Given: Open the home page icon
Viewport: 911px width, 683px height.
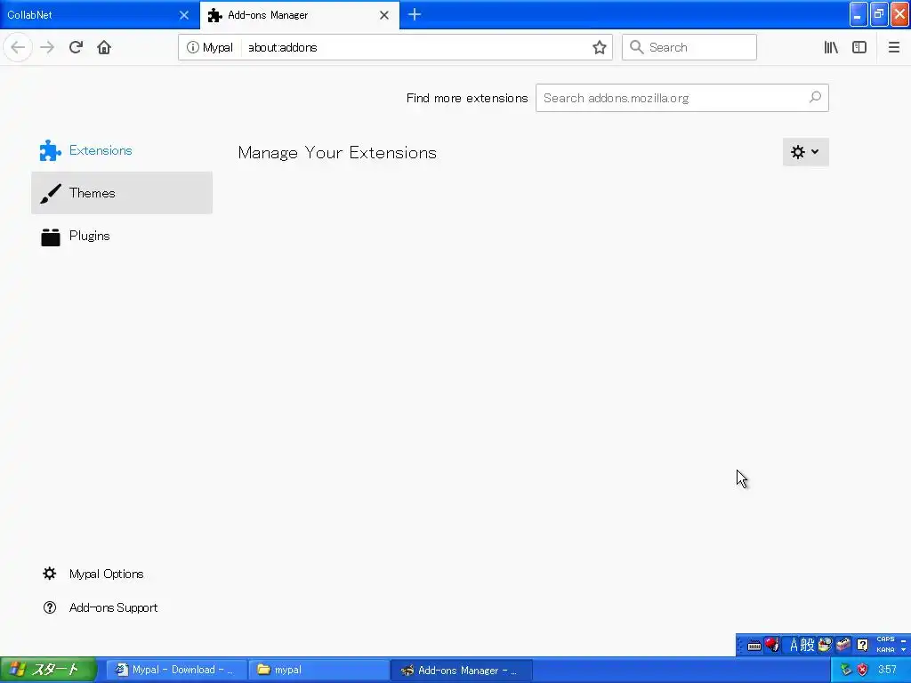Looking at the screenshot, I should click(x=104, y=47).
